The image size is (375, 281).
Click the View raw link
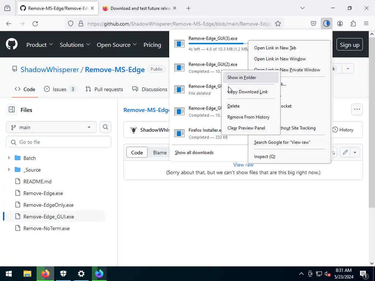(x=243, y=165)
